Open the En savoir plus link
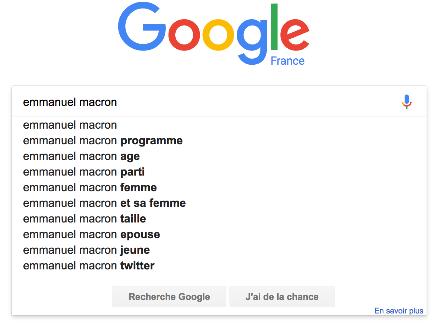Viewport: 433px width, 322px height. (399, 311)
